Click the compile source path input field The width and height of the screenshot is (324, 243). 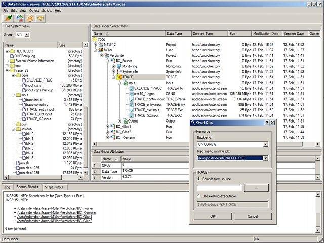click(219, 188)
